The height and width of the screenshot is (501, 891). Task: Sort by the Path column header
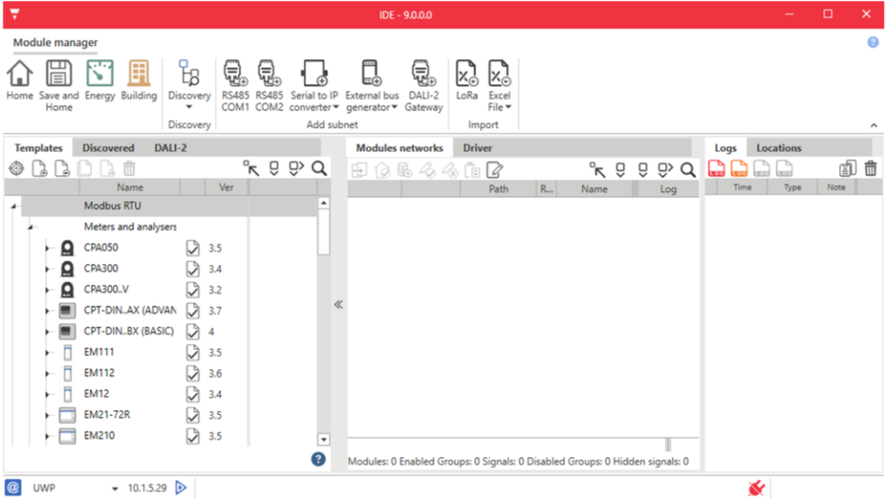[498, 189]
